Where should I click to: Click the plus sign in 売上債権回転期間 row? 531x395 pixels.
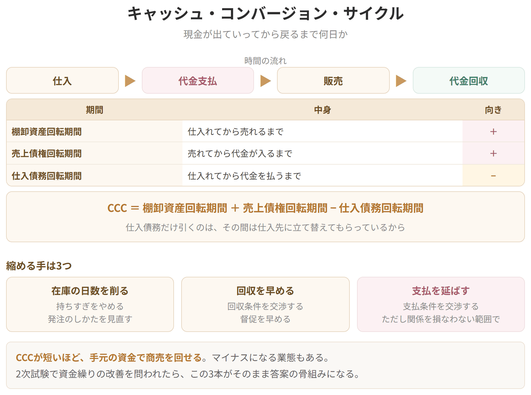tap(493, 153)
